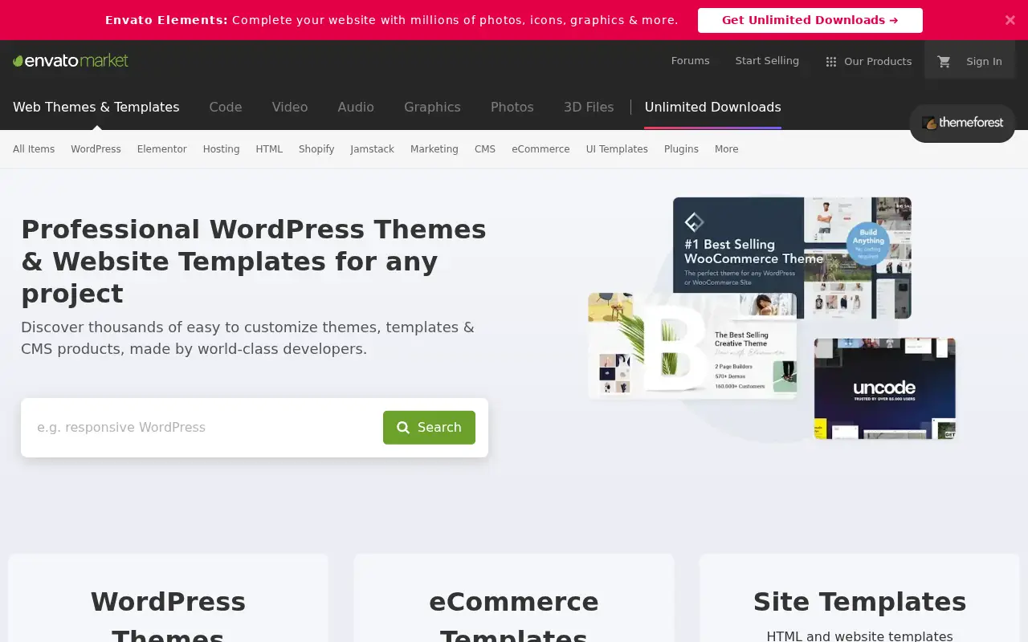Switch to the Audio marketplace tab
This screenshot has height=642, width=1028.
(x=356, y=107)
